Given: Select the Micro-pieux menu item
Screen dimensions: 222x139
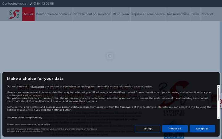Looking at the screenshot, I should click(x=121, y=14).
